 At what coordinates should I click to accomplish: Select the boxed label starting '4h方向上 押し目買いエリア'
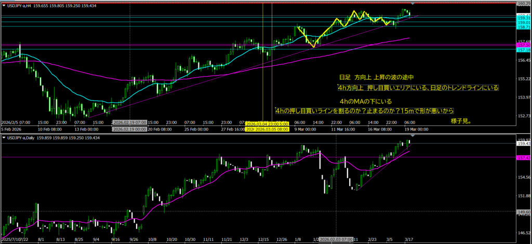[418, 88]
